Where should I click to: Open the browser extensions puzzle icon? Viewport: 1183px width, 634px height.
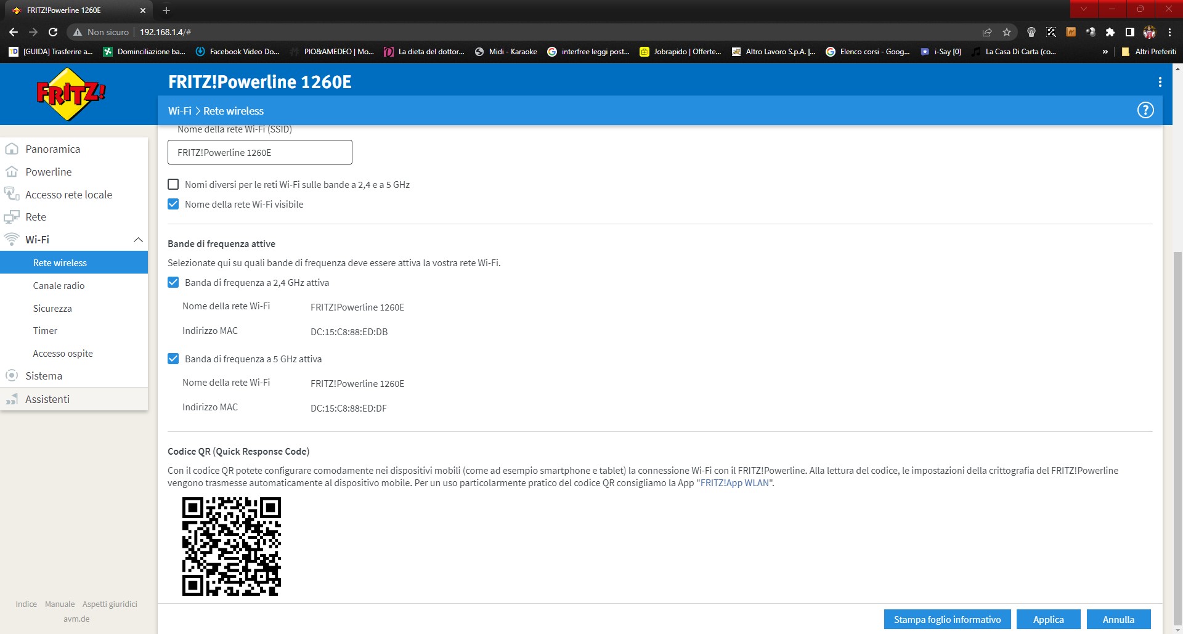pyautogui.click(x=1110, y=32)
